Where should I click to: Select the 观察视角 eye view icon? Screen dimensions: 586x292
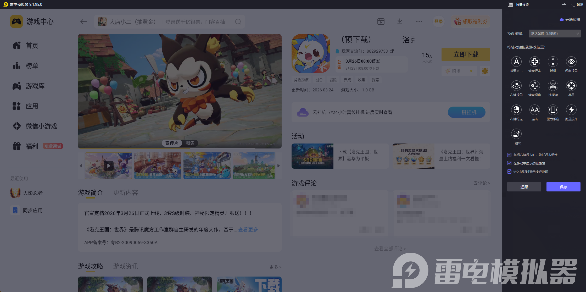click(x=571, y=62)
